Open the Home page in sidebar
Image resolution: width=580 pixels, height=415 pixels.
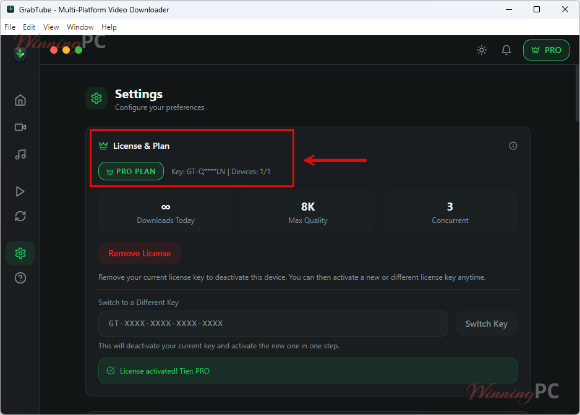click(20, 100)
